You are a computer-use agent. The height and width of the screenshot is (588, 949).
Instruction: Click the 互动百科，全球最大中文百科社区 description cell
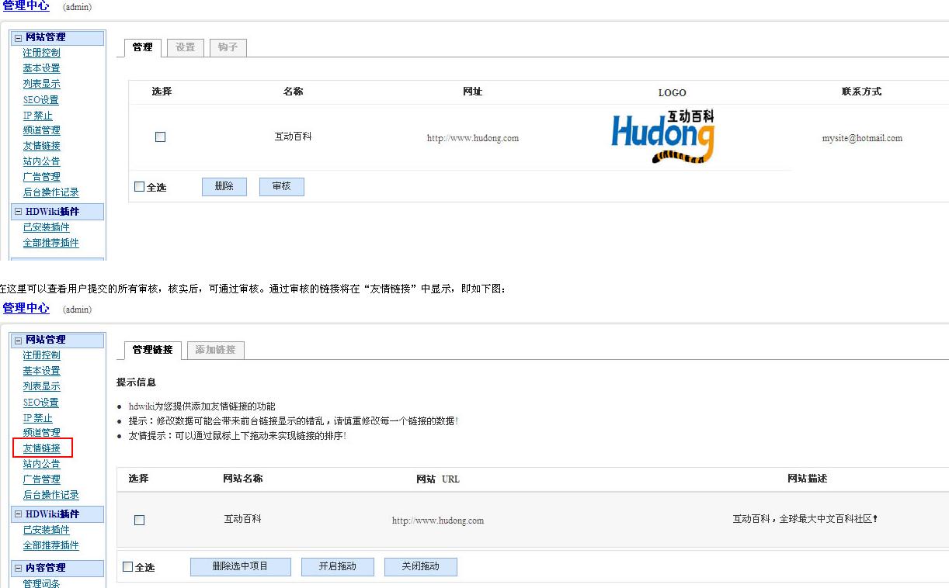pos(805,519)
